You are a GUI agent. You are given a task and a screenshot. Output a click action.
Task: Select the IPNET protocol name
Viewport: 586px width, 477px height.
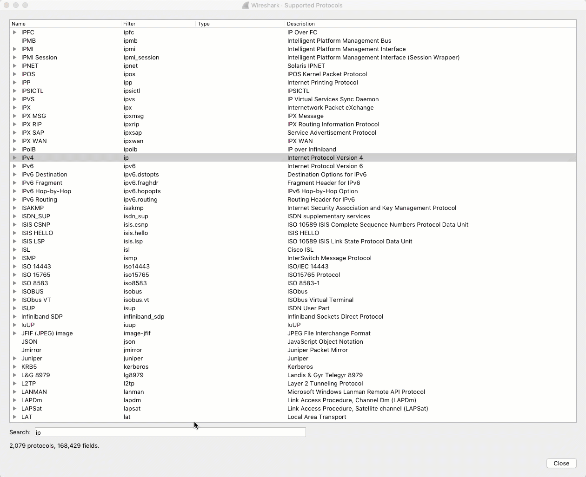click(30, 65)
